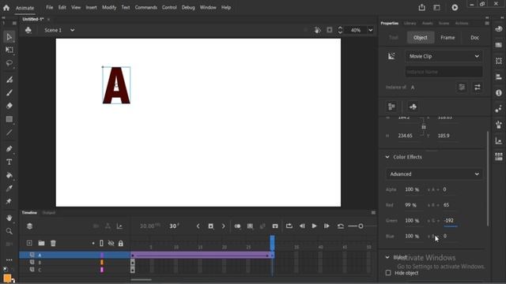Select the Brush tool
506x284 pixels.
click(9, 93)
